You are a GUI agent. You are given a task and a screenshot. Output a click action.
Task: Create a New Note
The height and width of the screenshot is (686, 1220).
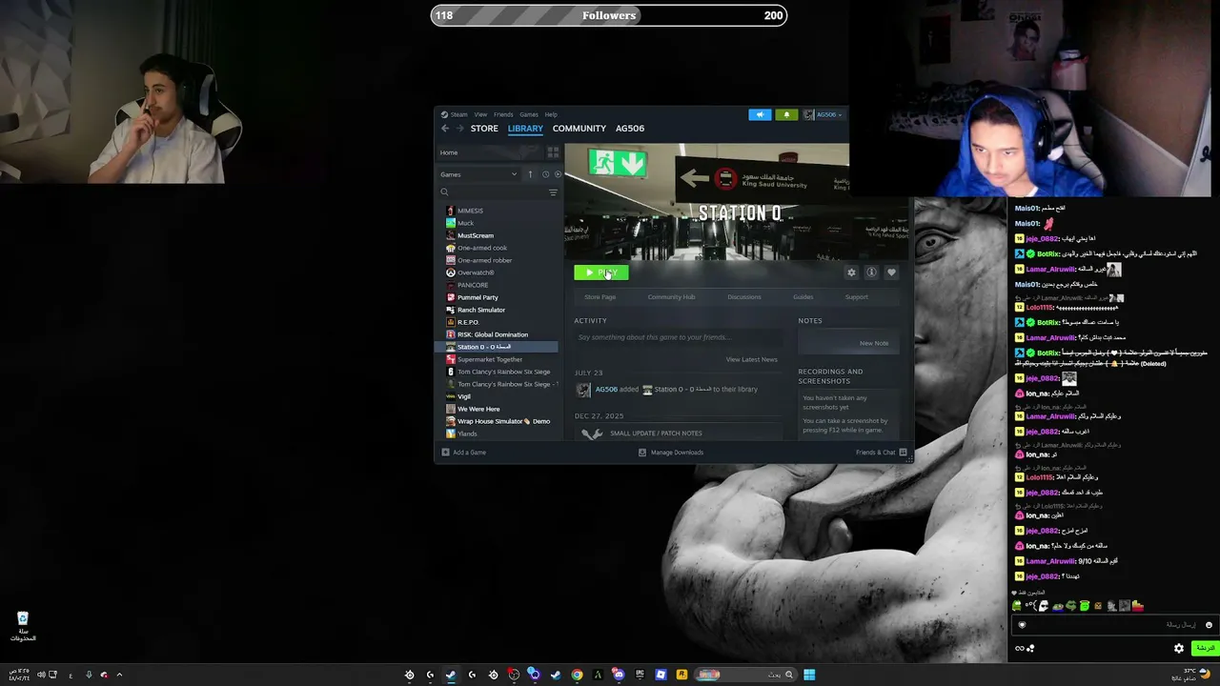pyautogui.click(x=874, y=343)
